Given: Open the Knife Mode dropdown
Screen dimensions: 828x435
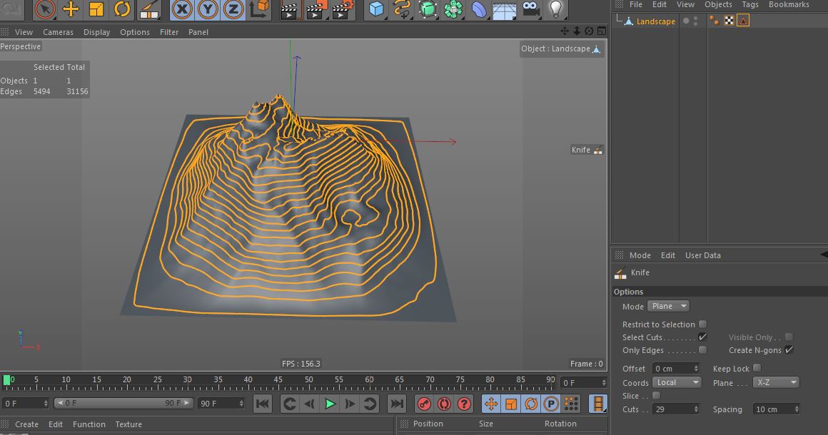Looking at the screenshot, I should click(x=668, y=307).
